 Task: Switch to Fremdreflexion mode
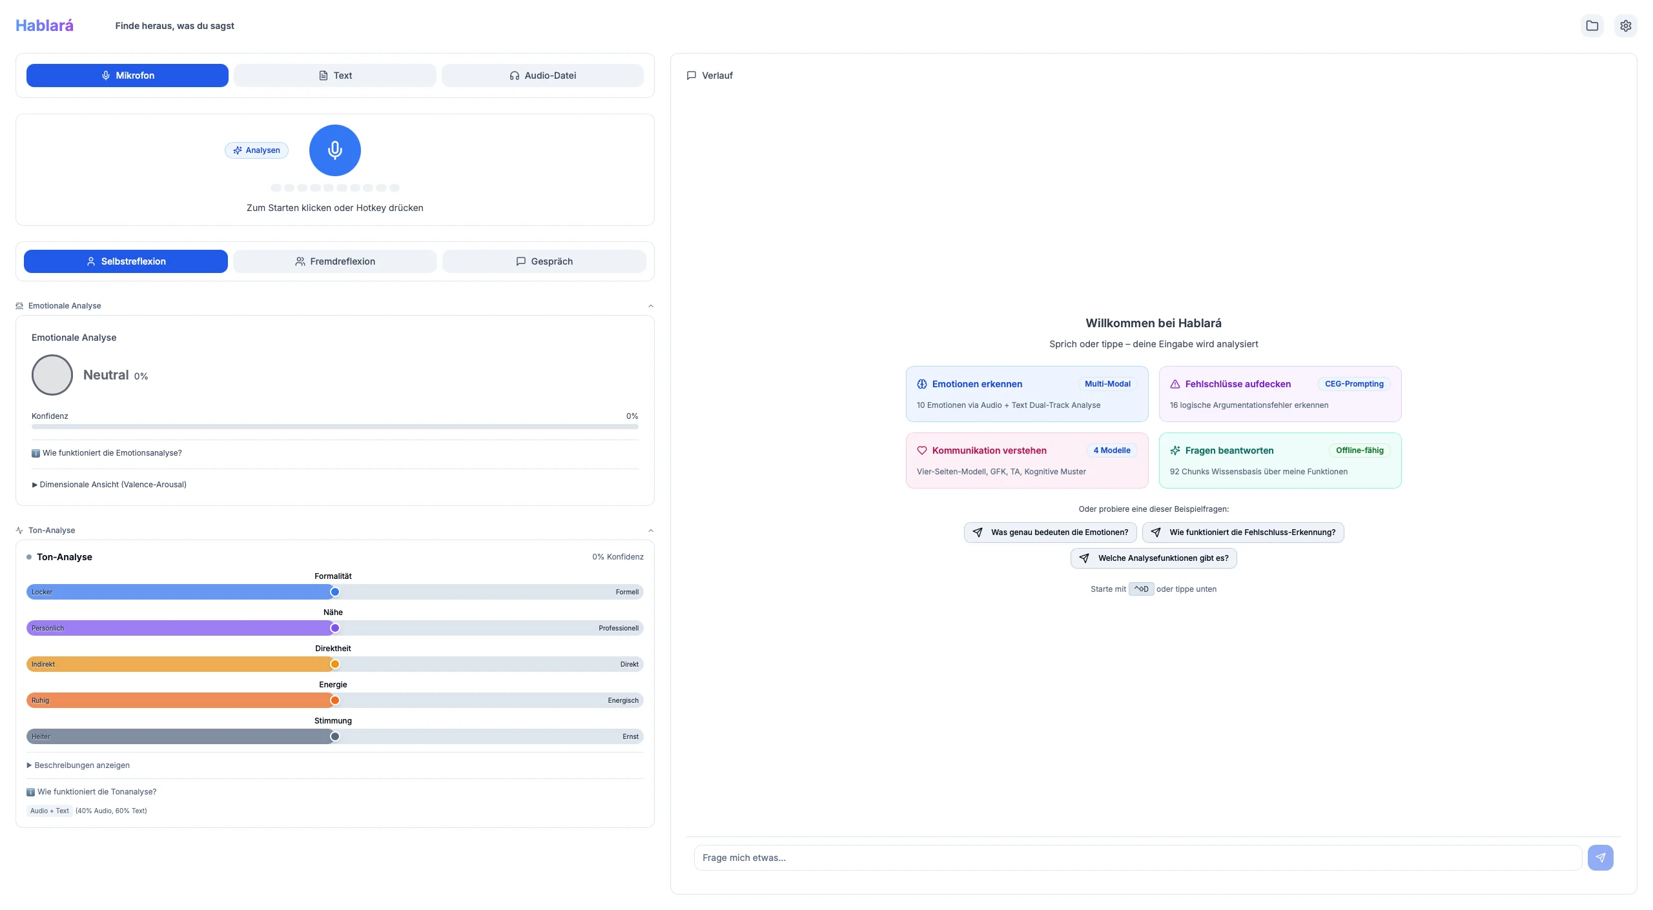pyautogui.click(x=334, y=261)
